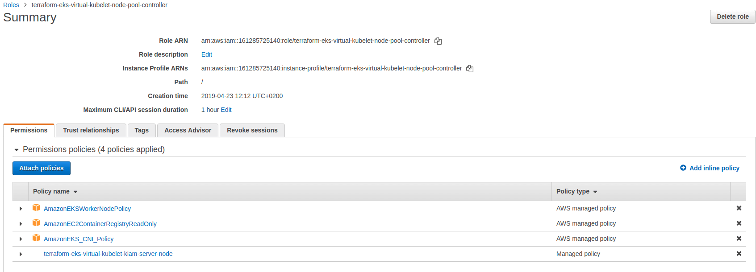Remove AmazonEKS_CNI_Policy via its X icon

[x=739, y=239]
